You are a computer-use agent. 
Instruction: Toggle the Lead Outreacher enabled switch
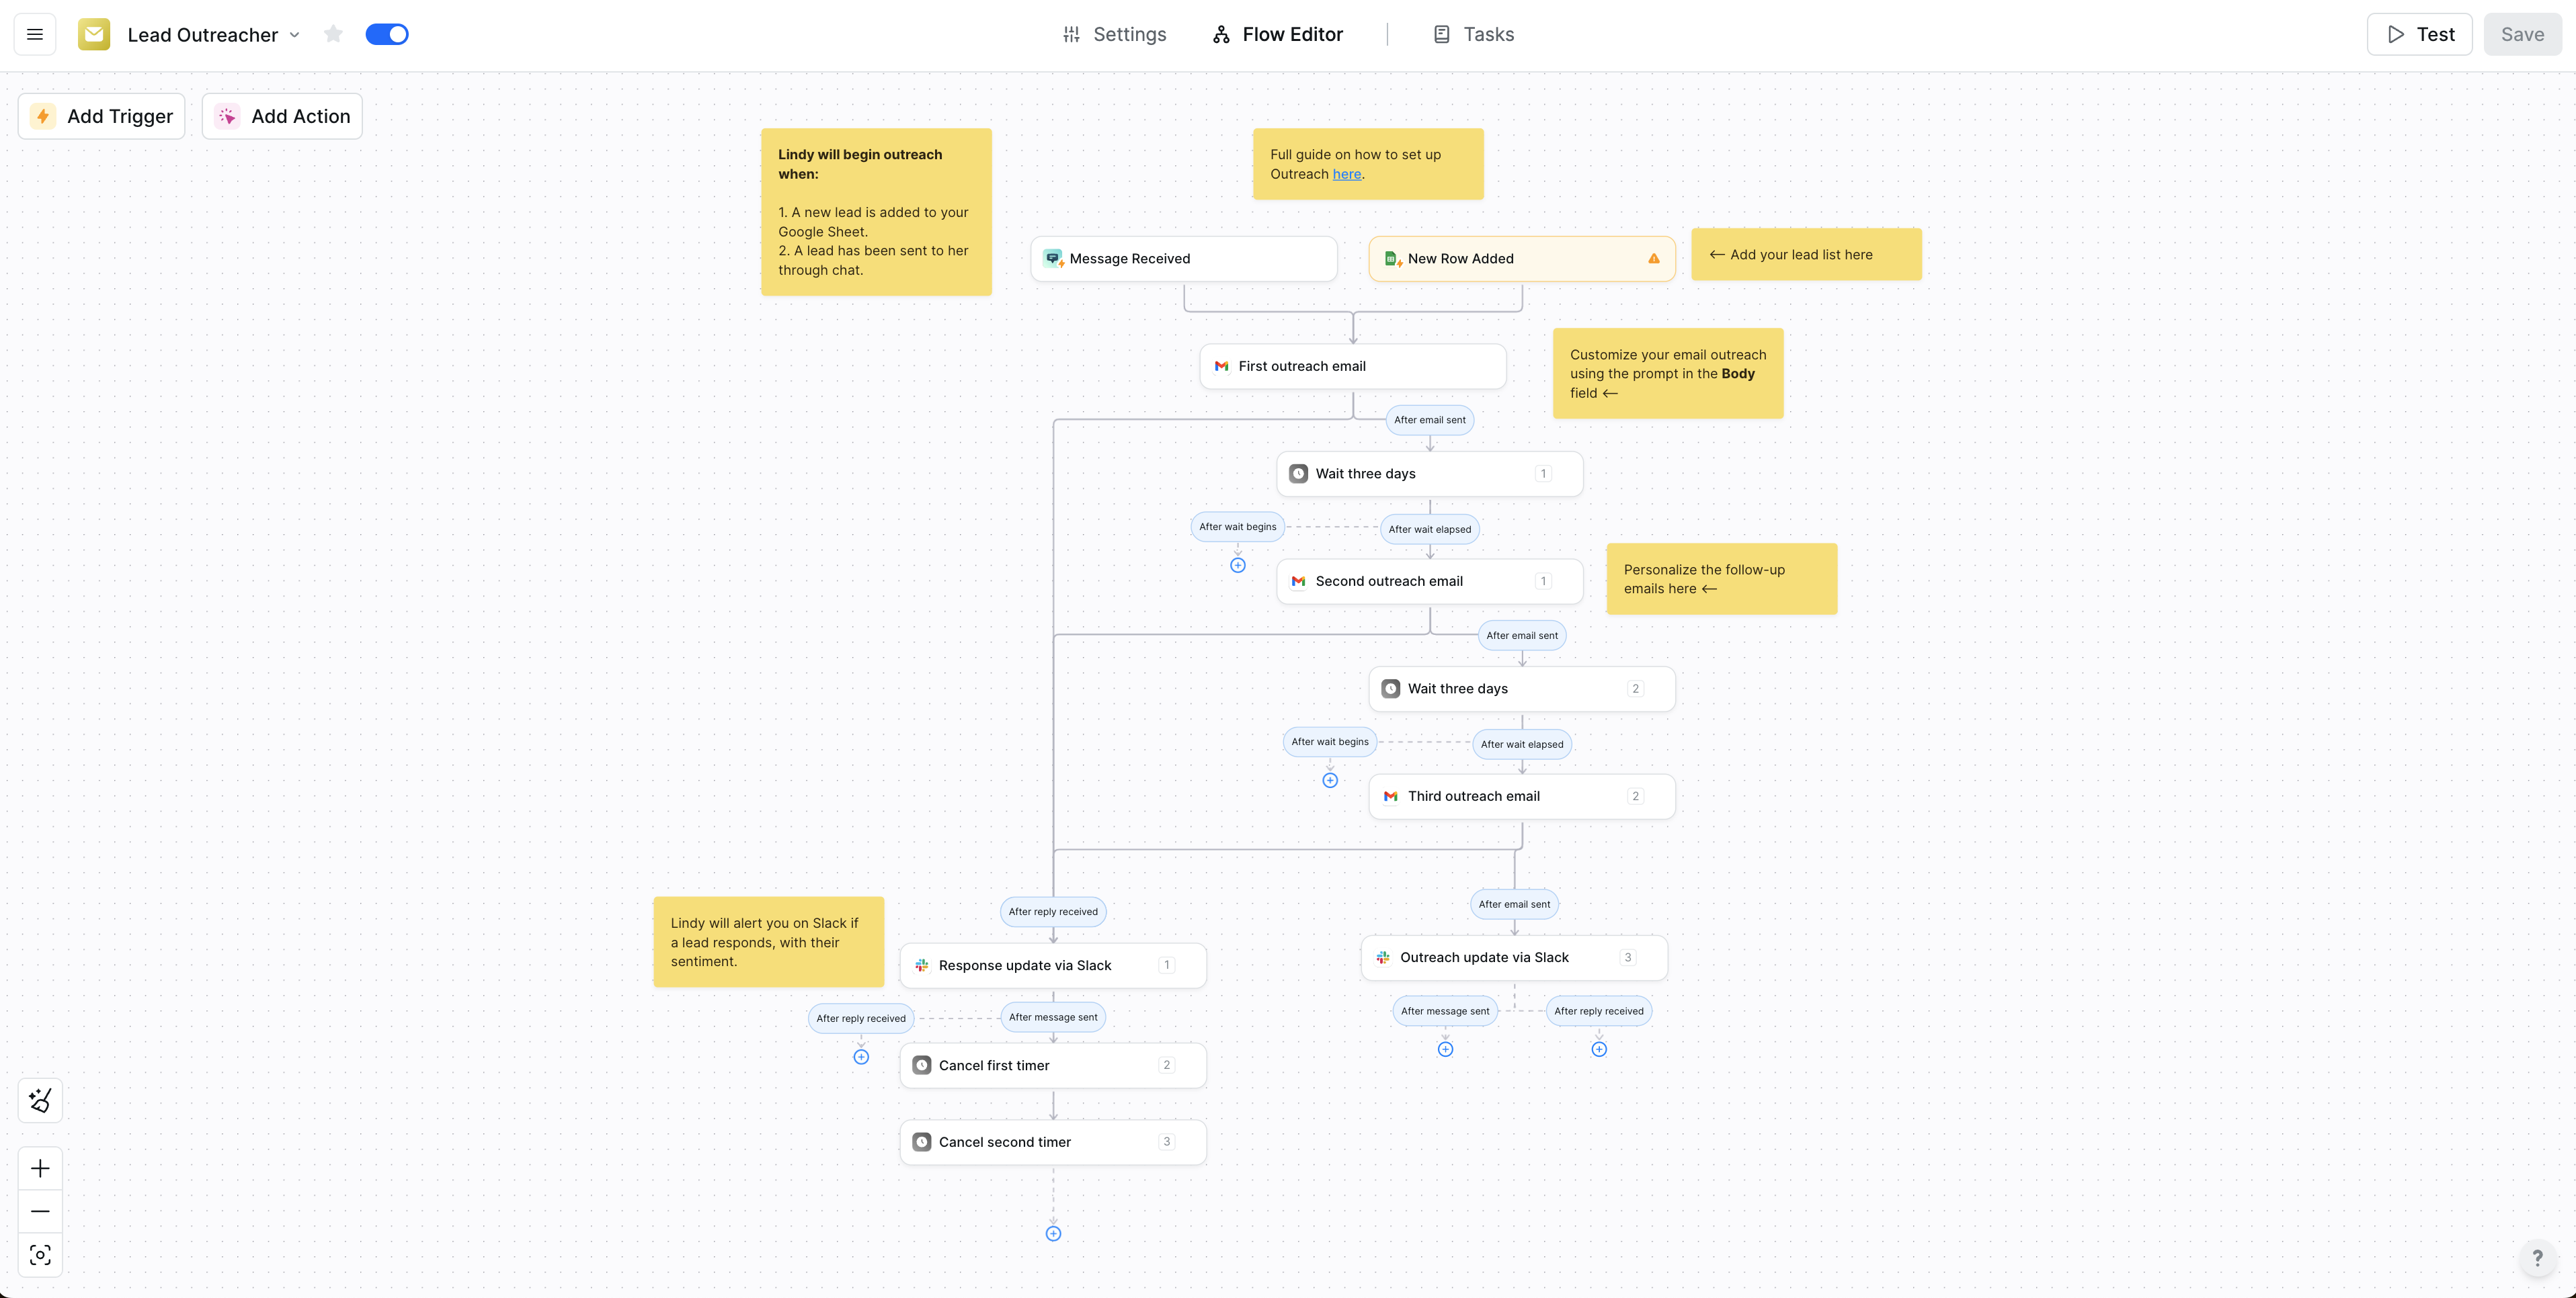coord(387,34)
